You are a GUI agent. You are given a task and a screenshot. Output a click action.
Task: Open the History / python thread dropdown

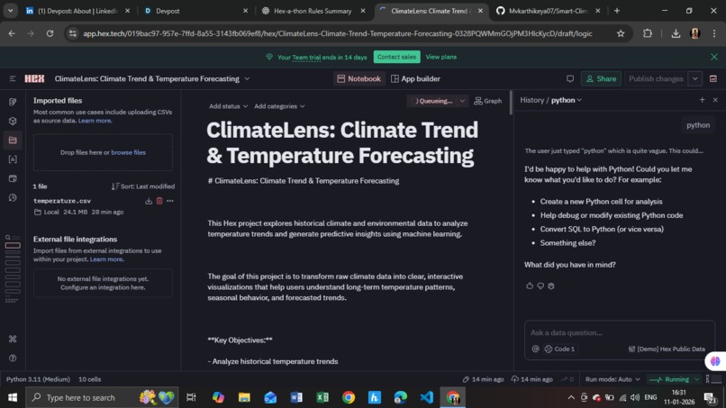(x=567, y=100)
